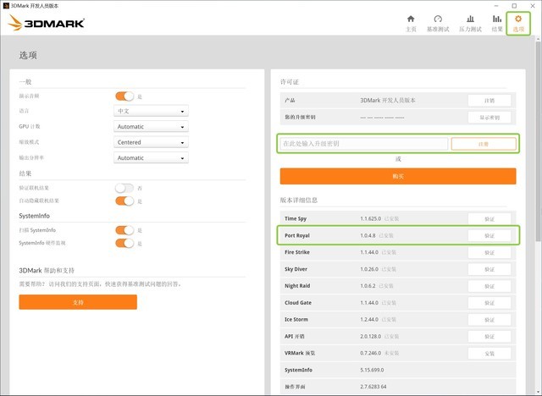Expand the GPU 计数 Automatic dropdown
Image resolution: width=542 pixels, height=396 pixels.
pos(151,127)
